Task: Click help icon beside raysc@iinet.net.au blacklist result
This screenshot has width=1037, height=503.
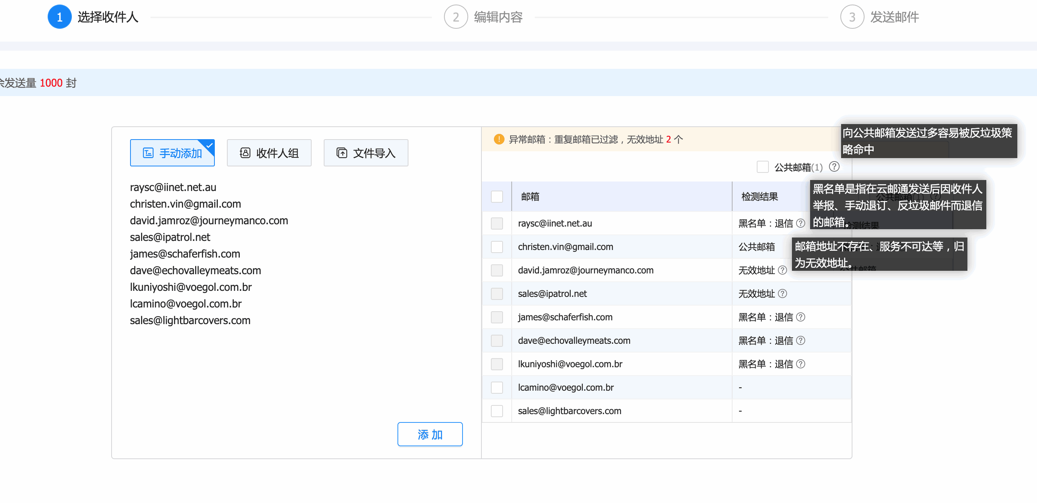Action: click(x=801, y=223)
